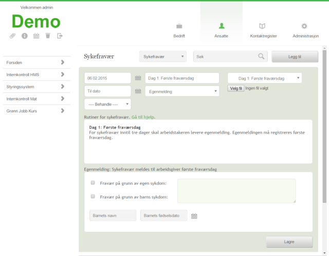Open the Sykefravær type dropdown
Screen dimensions: 329x256
pos(163,56)
